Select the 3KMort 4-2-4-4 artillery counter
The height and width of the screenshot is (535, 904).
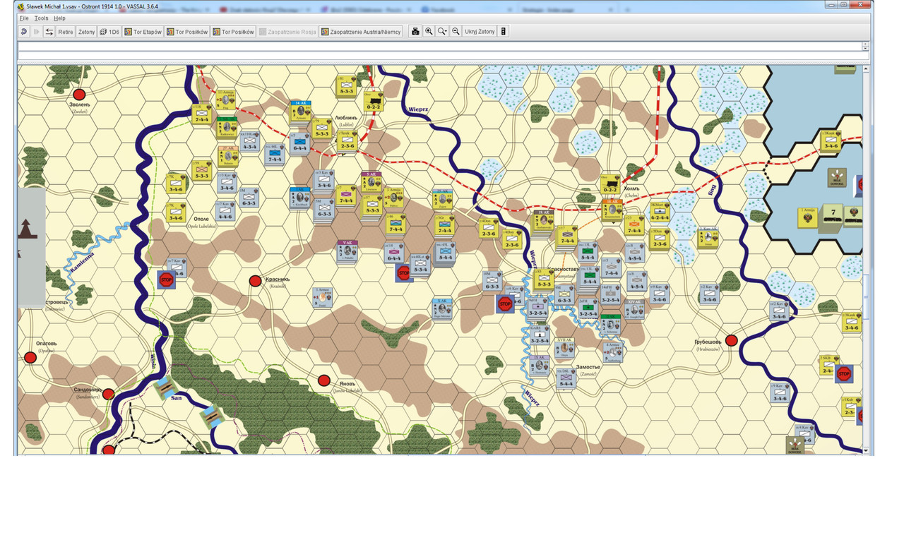click(659, 212)
